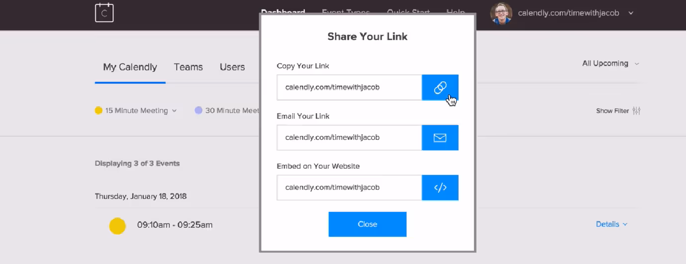
Task: Open embed code with the brackets button
Action: (440, 188)
